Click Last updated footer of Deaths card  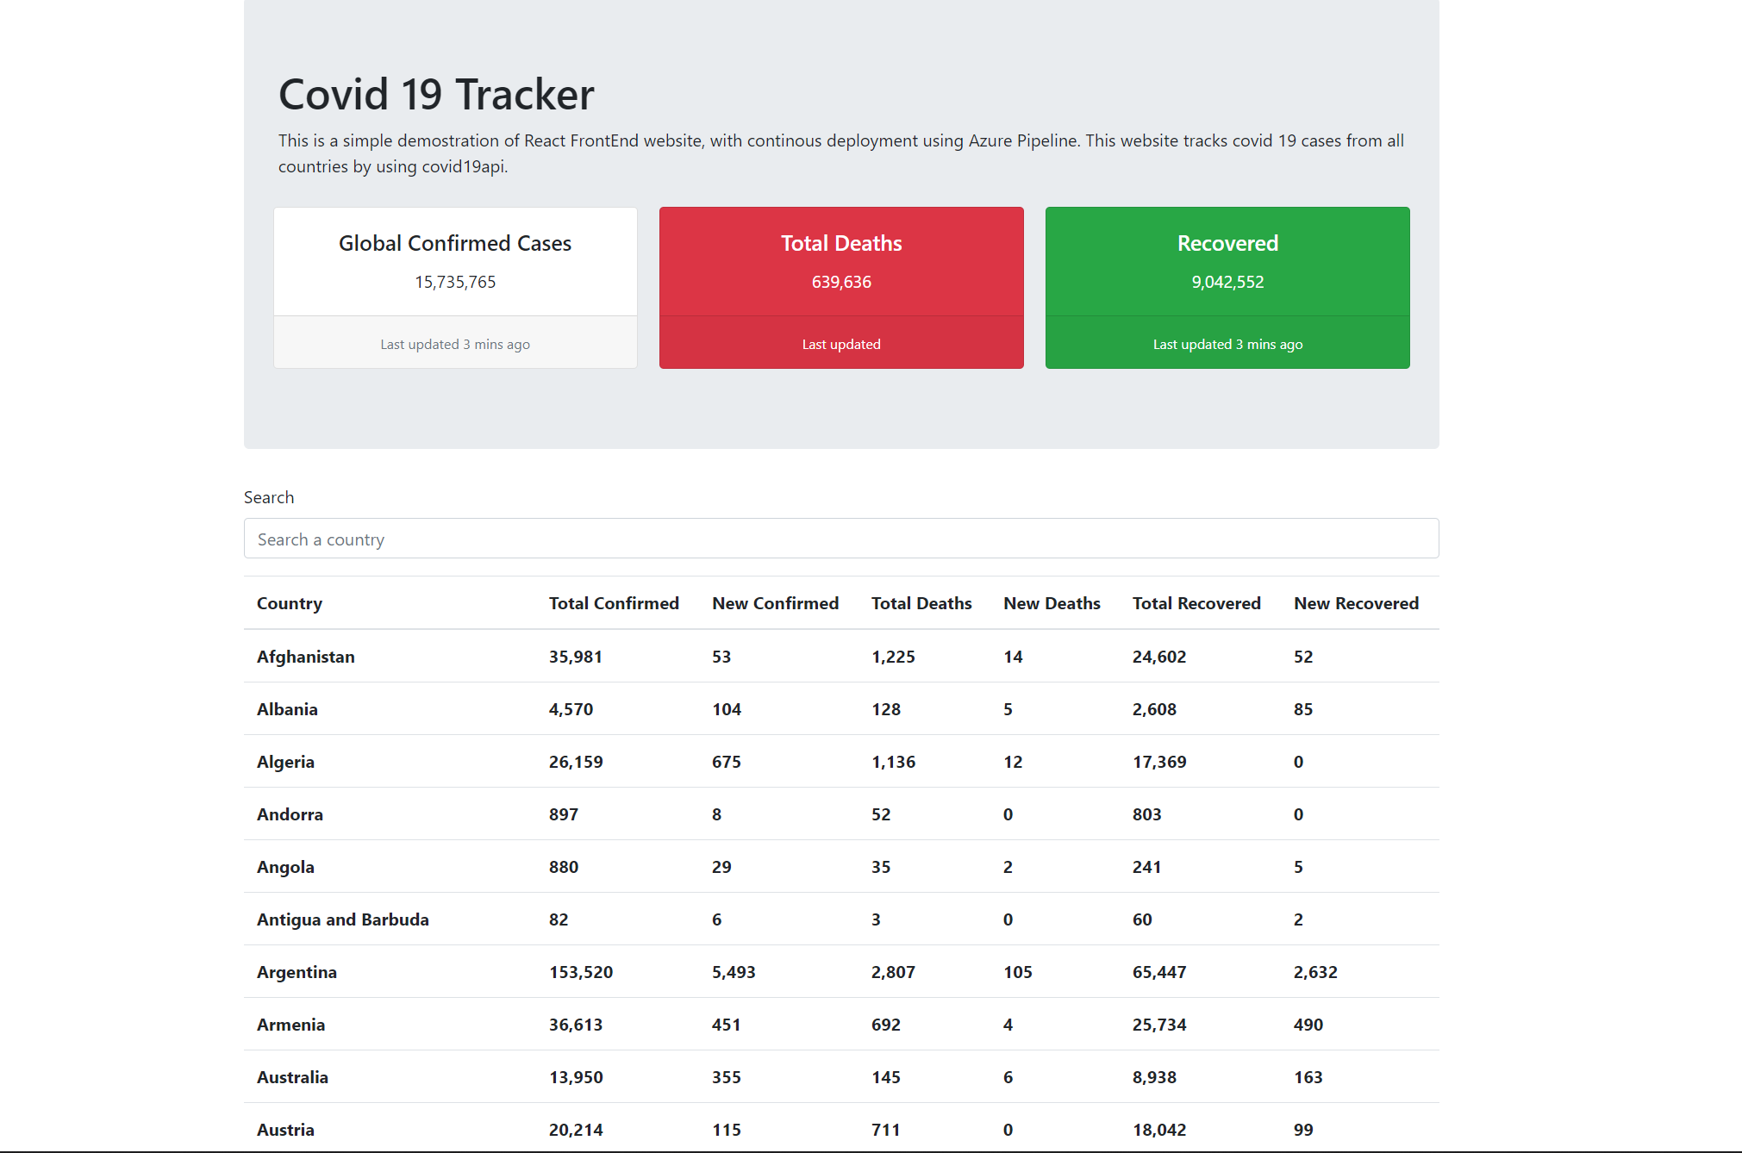point(840,344)
